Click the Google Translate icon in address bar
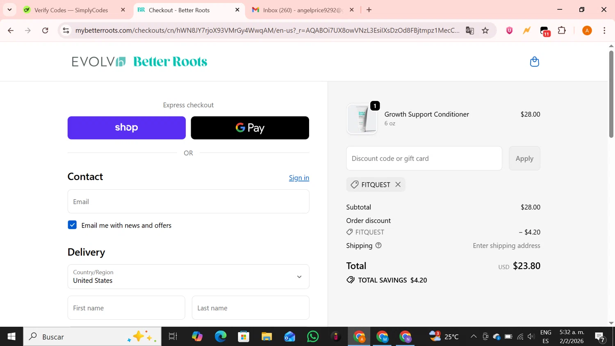Viewport: 615px width, 346px height. (x=470, y=30)
